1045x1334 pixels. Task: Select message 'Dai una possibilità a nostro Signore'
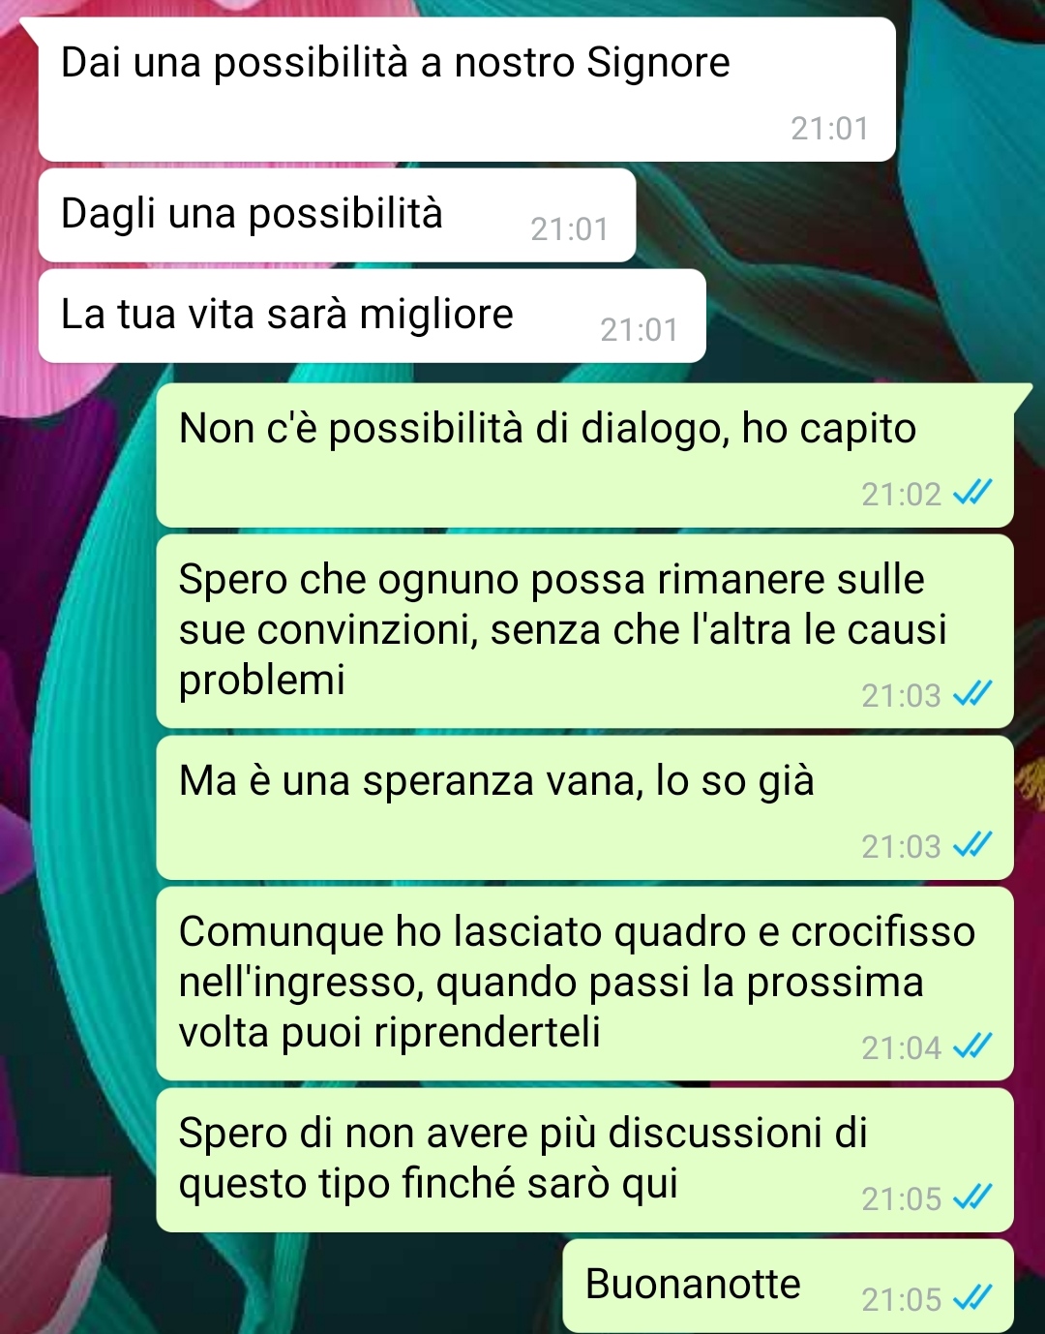[466, 89]
